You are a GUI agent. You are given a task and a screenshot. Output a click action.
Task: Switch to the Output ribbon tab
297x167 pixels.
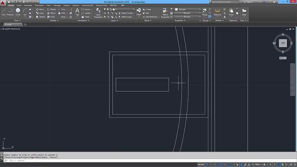(x=66, y=5)
